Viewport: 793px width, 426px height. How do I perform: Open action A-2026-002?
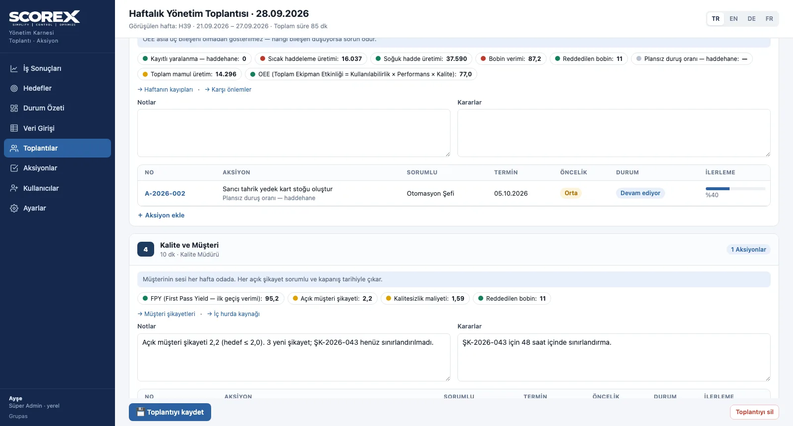[165, 194]
